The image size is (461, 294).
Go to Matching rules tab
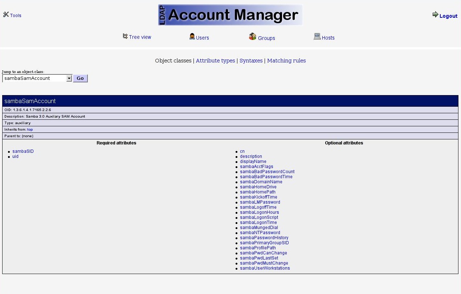tap(286, 61)
